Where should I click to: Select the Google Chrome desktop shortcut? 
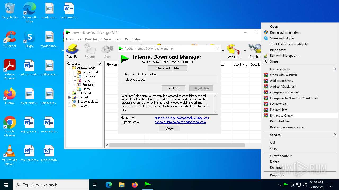[x=10, y=127]
